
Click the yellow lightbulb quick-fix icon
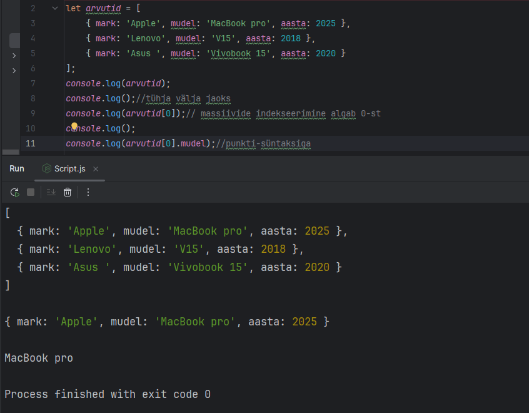coord(74,127)
